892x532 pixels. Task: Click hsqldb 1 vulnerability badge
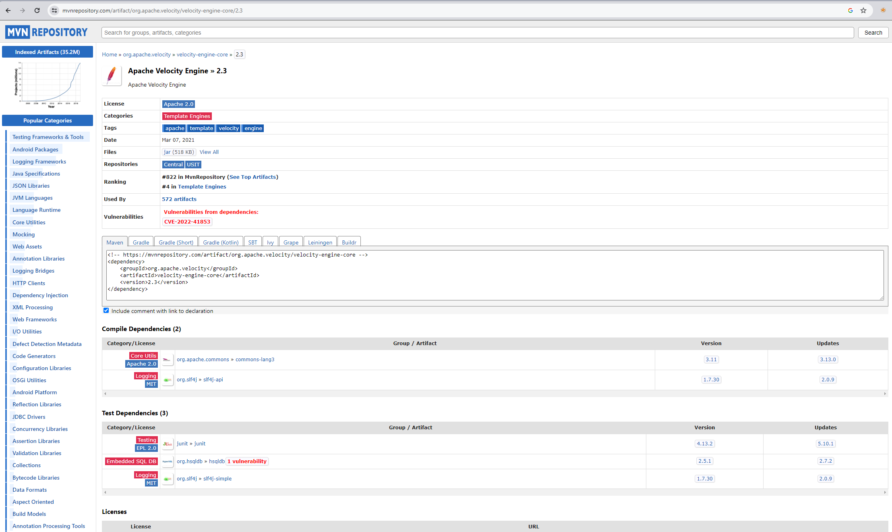[x=247, y=461]
